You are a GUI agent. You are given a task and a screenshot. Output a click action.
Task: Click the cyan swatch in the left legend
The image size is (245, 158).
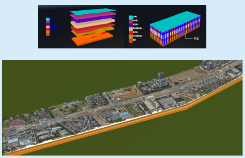[48, 19]
